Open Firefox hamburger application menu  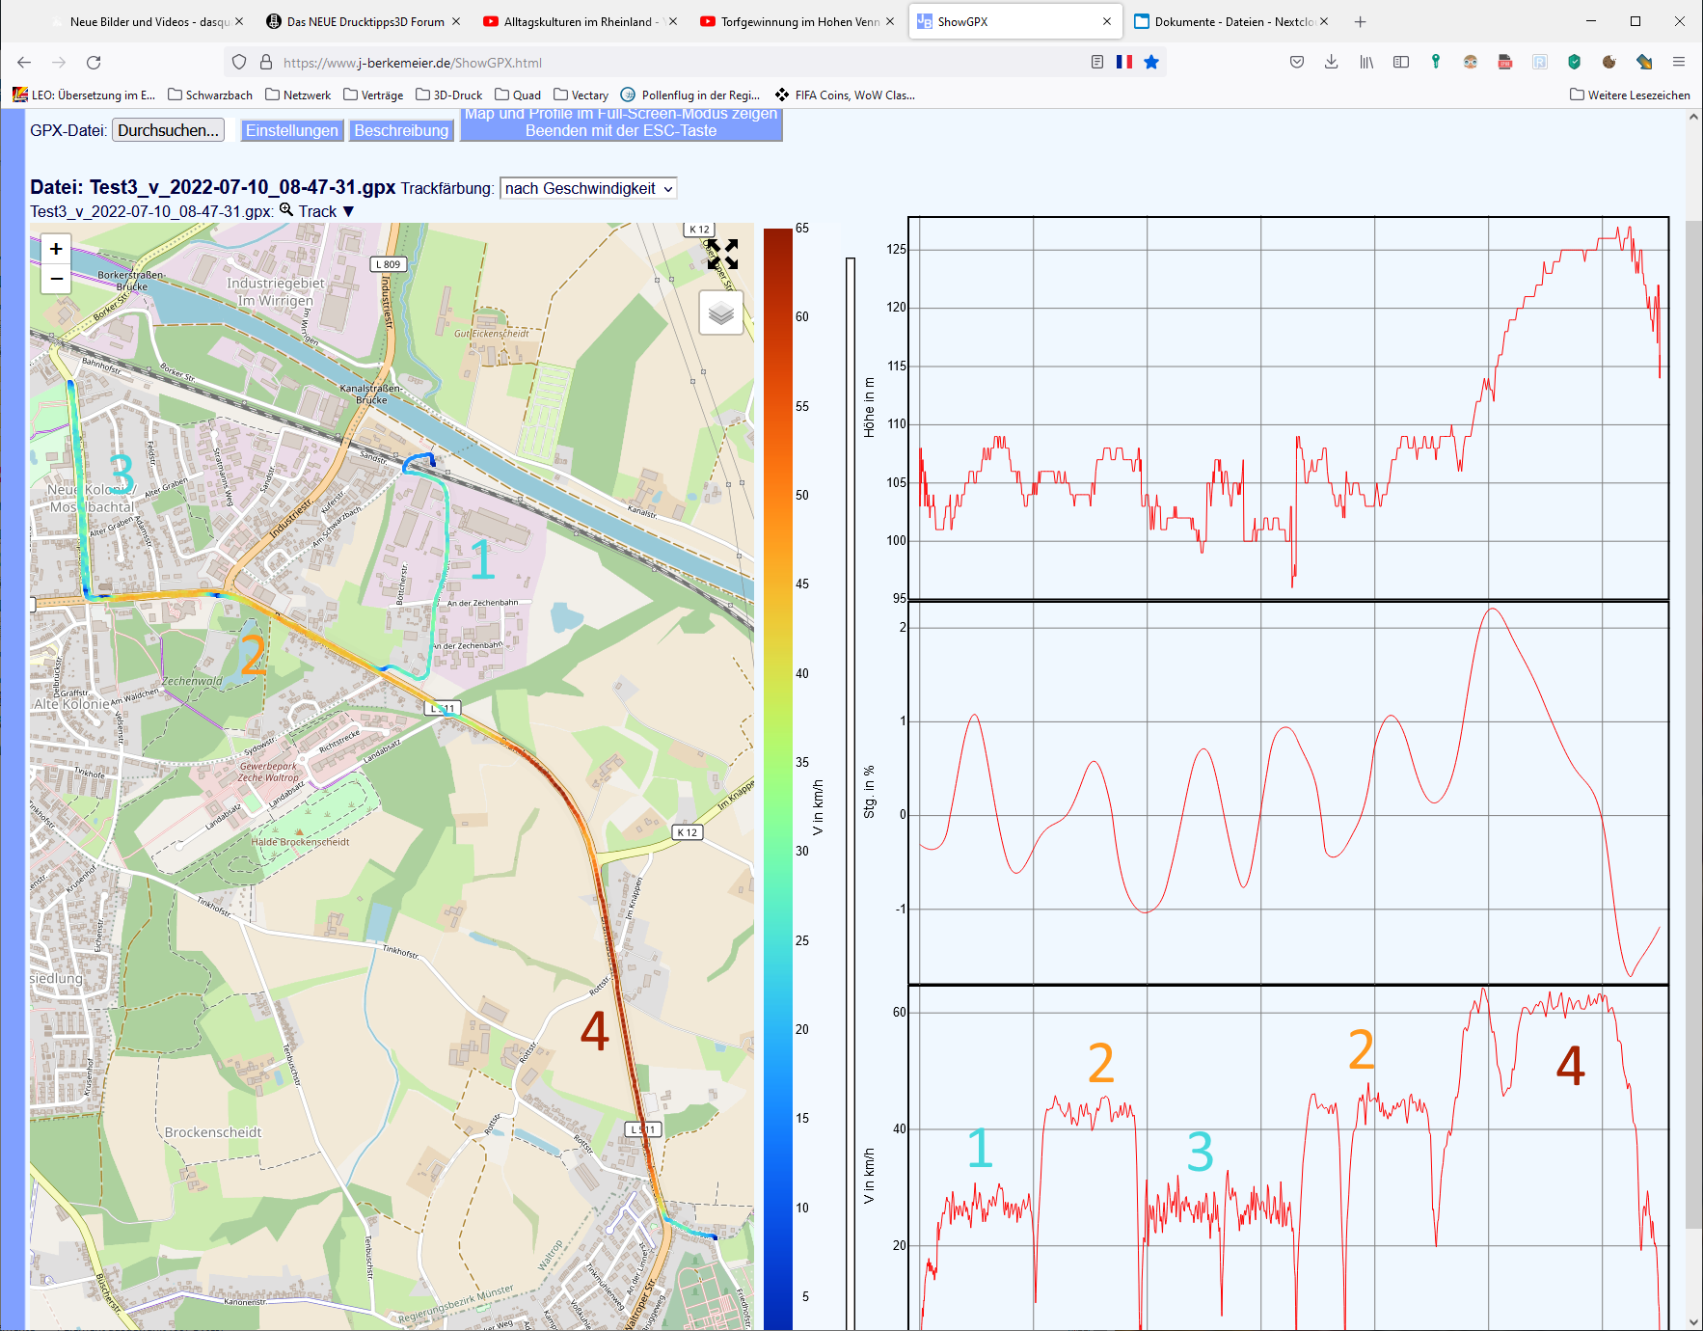pyautogui.click(x=1679, y=63)
